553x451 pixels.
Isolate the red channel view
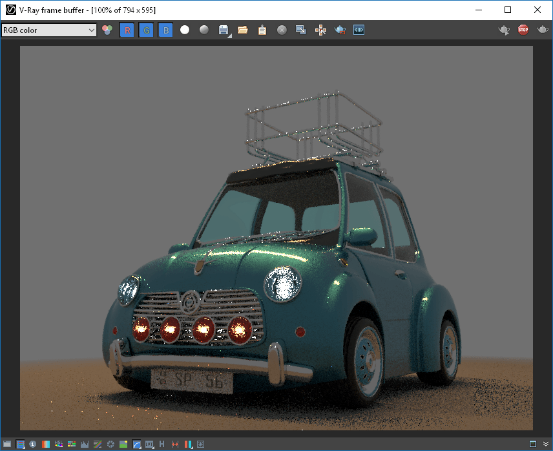[127, 29]
